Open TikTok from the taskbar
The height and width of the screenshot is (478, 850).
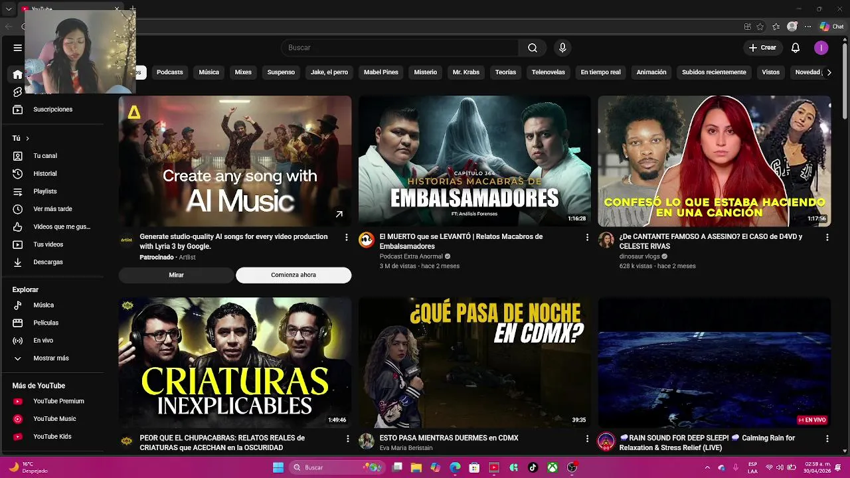click(x=533, y=467)
